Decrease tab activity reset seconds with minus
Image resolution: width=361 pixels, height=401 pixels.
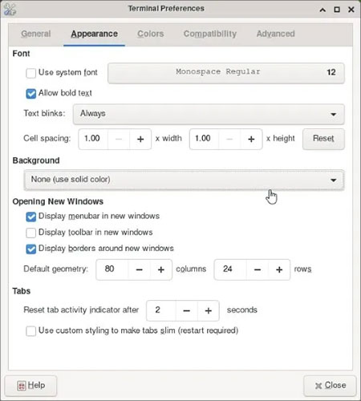pos(187,310)
